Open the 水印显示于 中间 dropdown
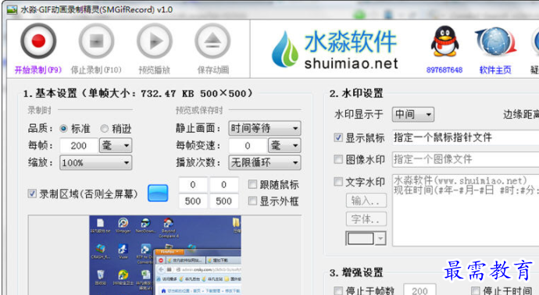The image size is (539, 295). point(413,115)
